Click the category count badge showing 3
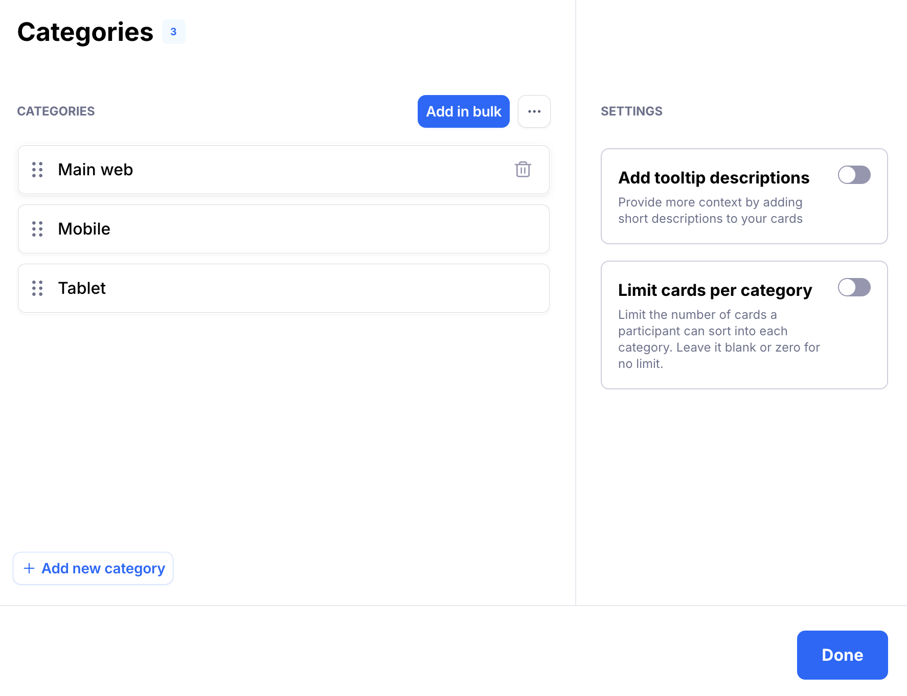 pos(173,32)
